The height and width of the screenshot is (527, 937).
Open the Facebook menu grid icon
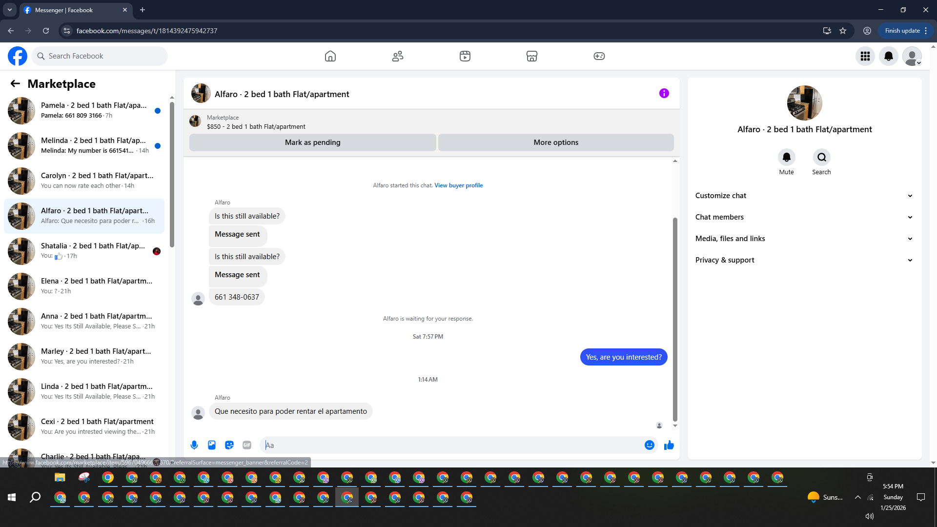coord(865,56)
